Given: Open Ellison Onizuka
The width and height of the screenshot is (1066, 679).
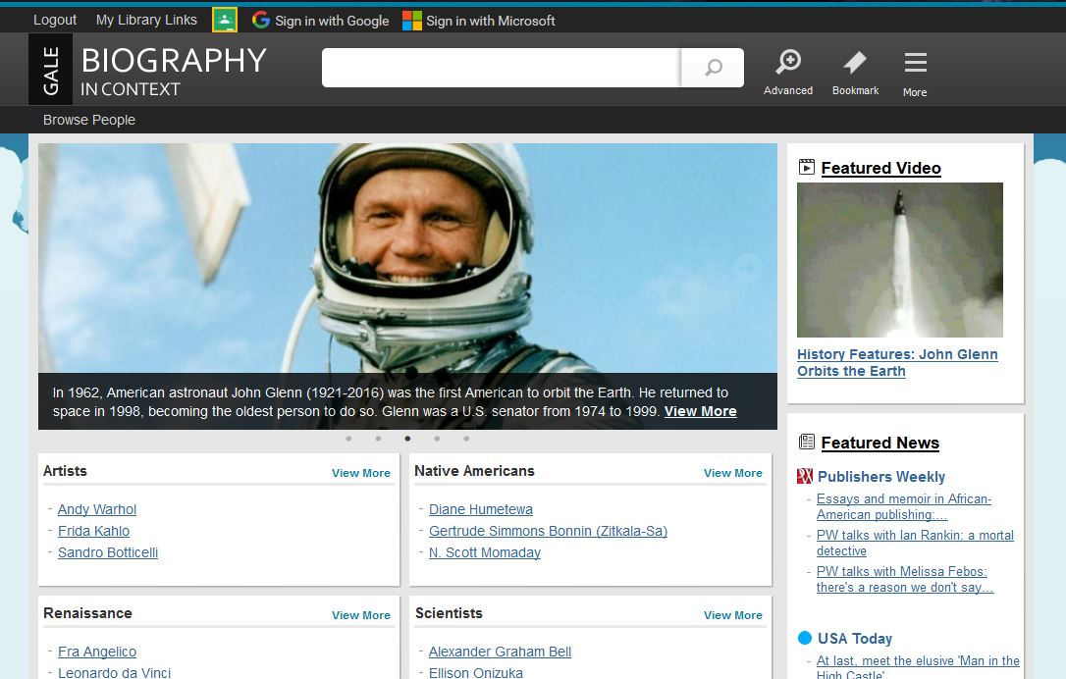Looking at the screenshot, I should (x=476, y=672).
